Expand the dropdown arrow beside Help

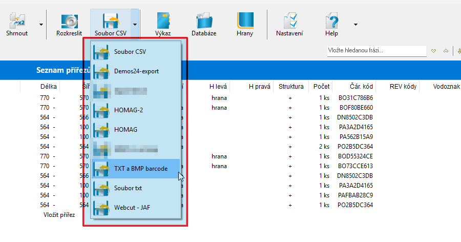(x=355, y=25)
